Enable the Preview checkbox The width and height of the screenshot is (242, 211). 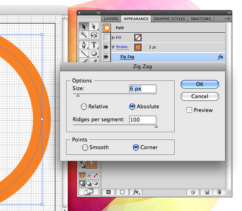[189, 110]
